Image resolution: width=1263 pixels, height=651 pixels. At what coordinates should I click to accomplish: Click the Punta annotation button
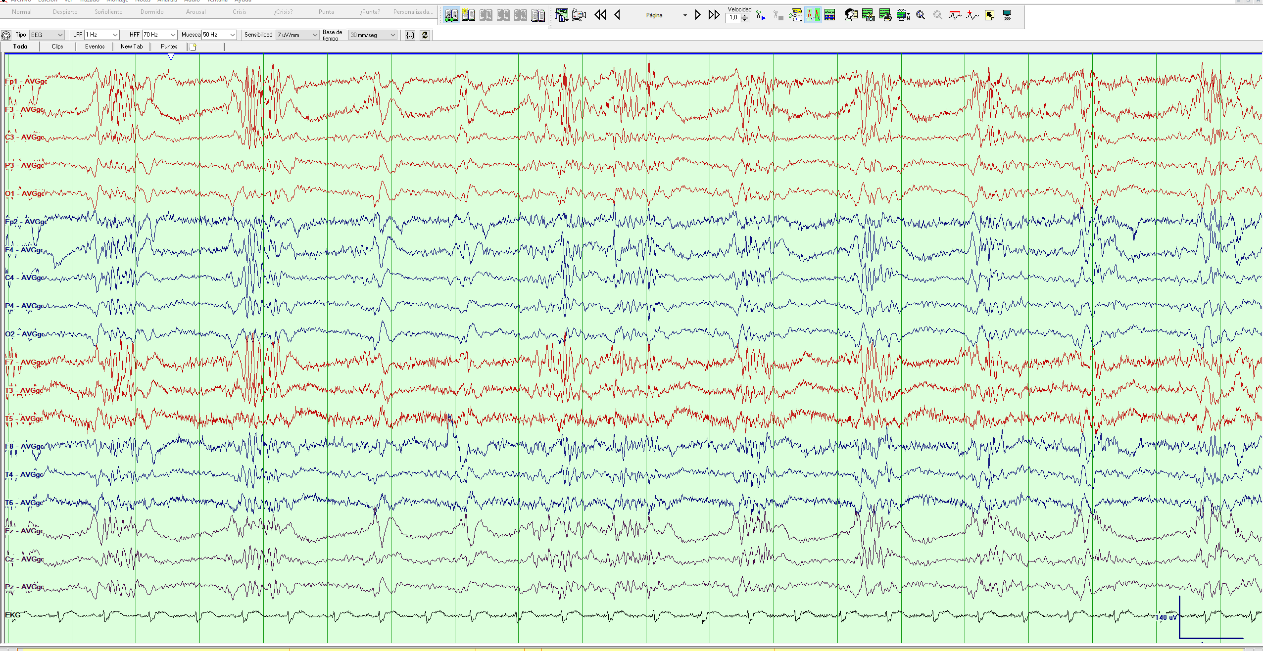point(326,12)
